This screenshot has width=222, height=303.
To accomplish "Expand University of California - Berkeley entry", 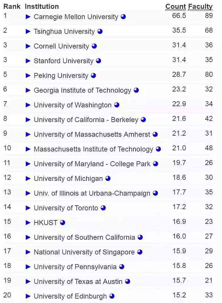I will point(28,120).
